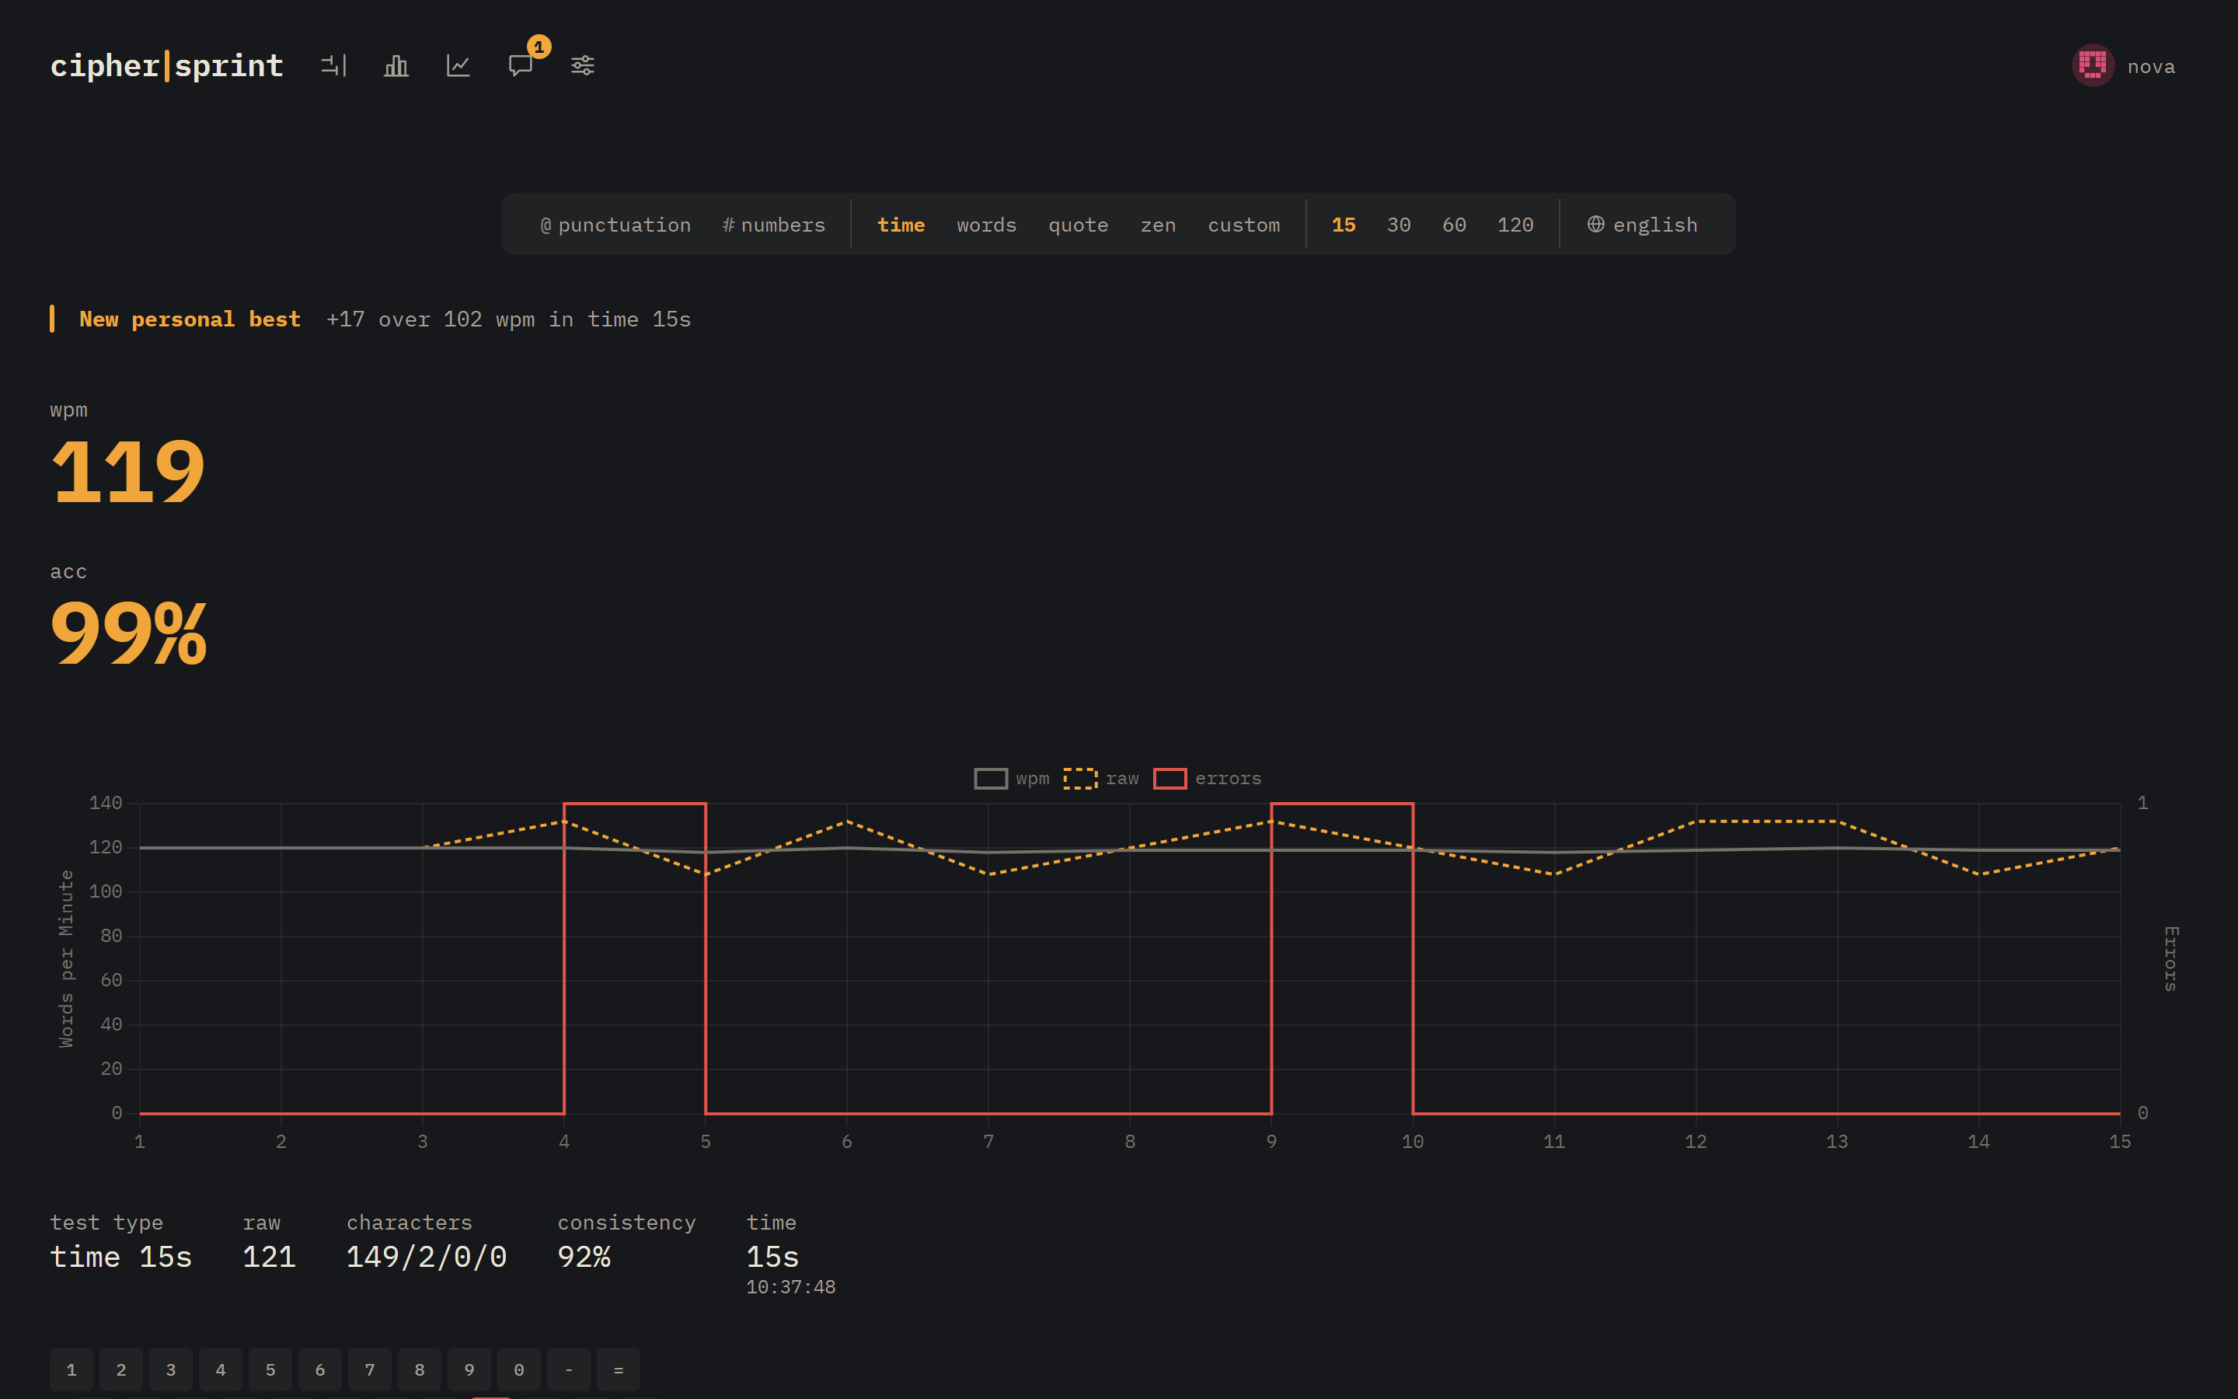Click the New personal best label
The image size is (2238, 1399).
(190, 319)
